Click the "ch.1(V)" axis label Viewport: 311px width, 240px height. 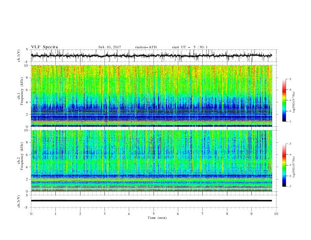(19, 56)
